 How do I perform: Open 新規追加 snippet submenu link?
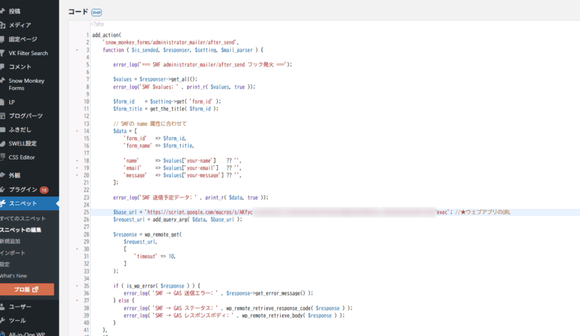(x=10, y=241)
